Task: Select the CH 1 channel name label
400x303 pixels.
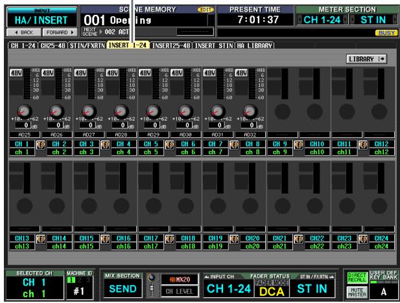Action: pyautogui.click(x=22, y=144)
